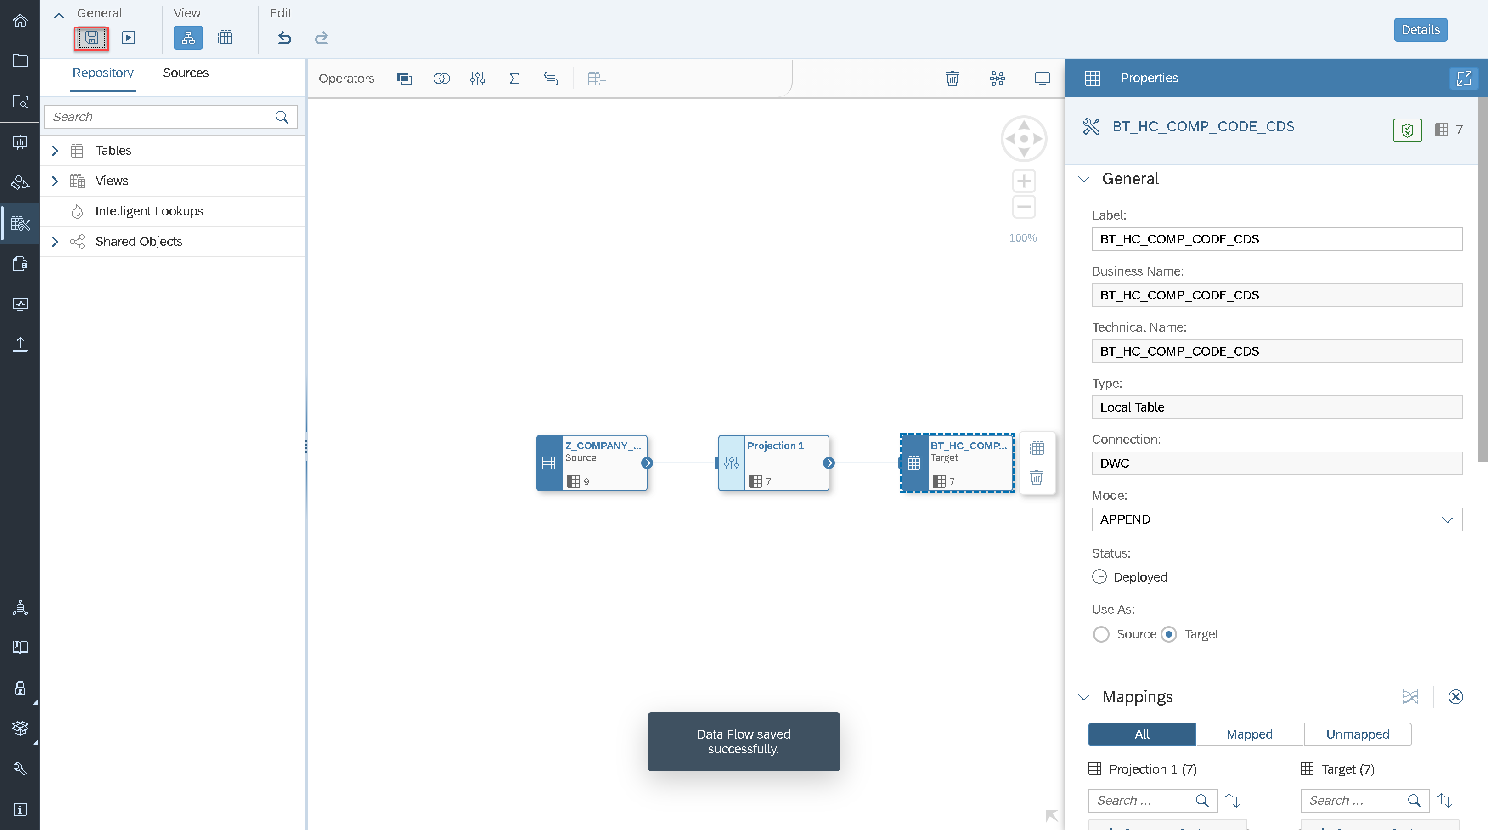Image resolution: width=1488 pixels, height=830 pixels.
Task: Open the Home icon in sidebar
Action: click(x=20, y=21)
